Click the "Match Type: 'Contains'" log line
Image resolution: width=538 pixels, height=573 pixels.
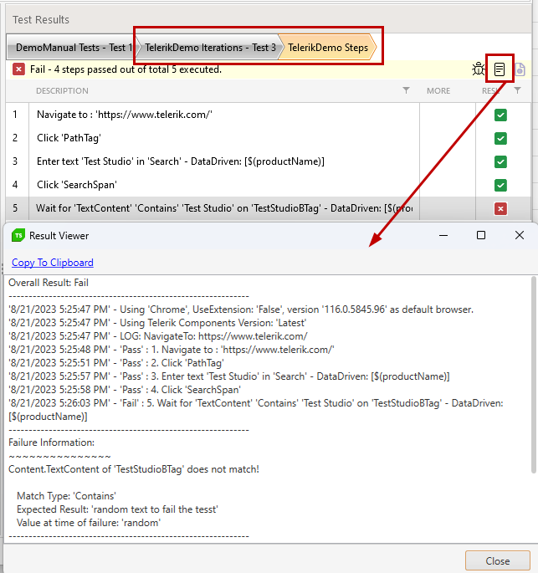coord(67,496)
